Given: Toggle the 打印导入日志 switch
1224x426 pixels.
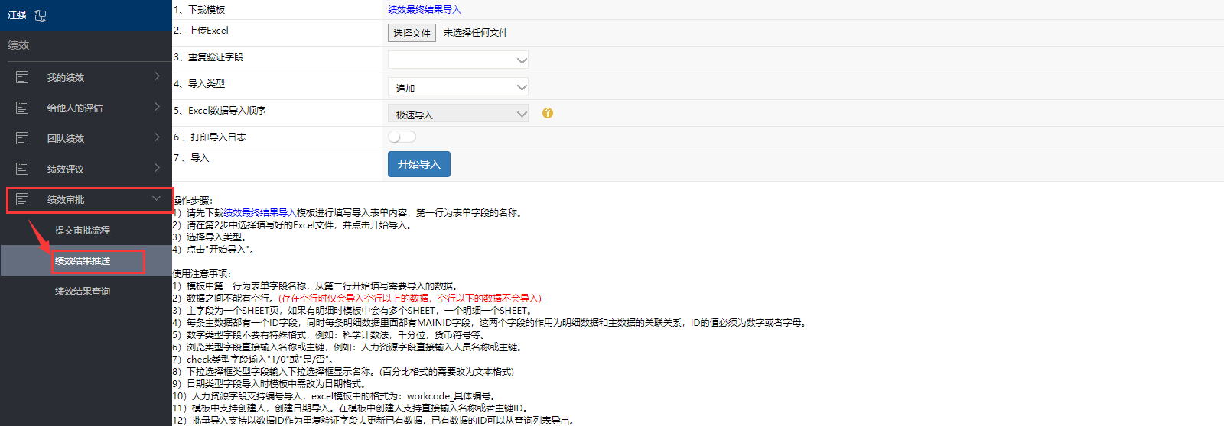Looking at the screenshot, I should 402,137.
